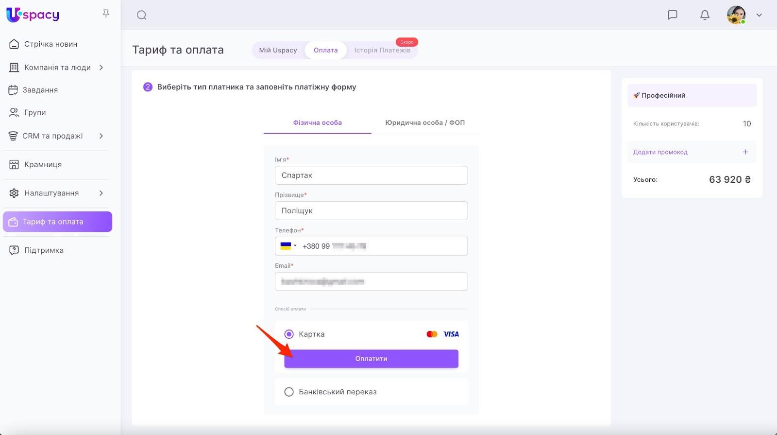
Task: Open Завдання calendar icon
Action: (x=14, y=90)
